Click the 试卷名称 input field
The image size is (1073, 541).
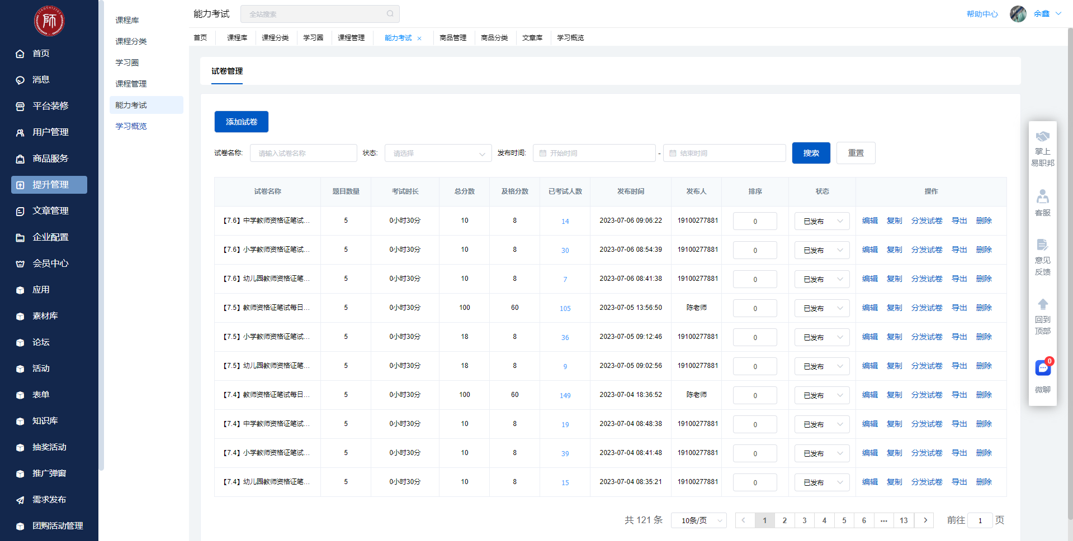303,153
